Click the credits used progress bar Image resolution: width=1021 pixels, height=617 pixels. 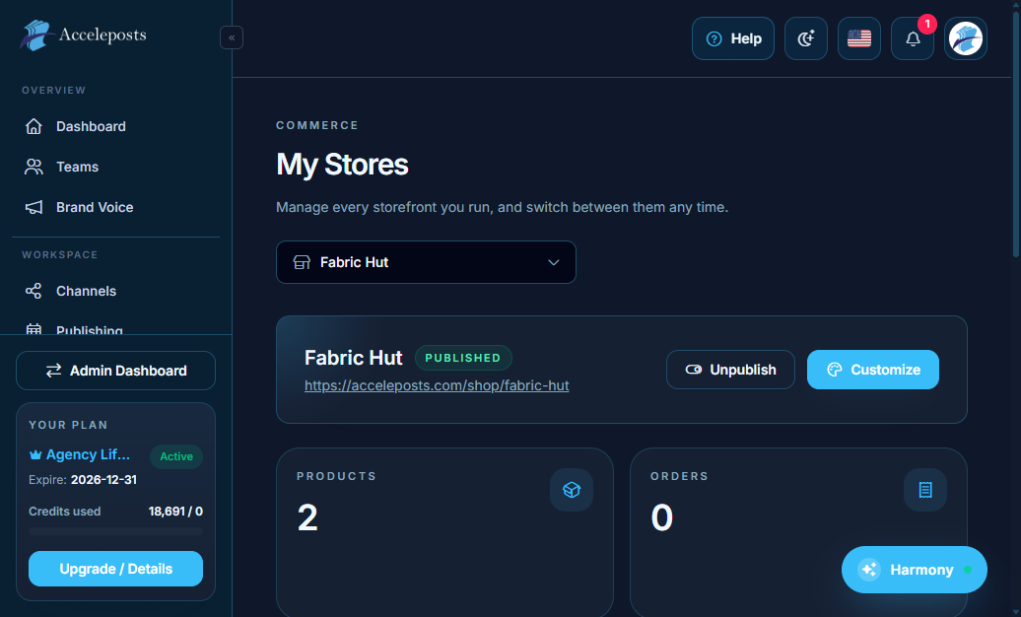coord(116,531)
